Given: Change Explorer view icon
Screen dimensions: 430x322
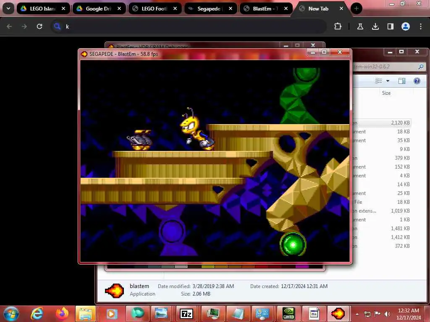Looking at the screenshot, I should [x=379, y=81].
